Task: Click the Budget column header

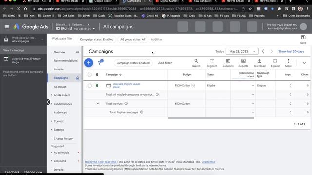Action: (187, 74)
